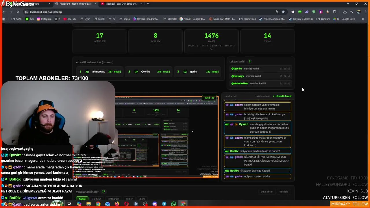Open the media control music-note icon

352,12
